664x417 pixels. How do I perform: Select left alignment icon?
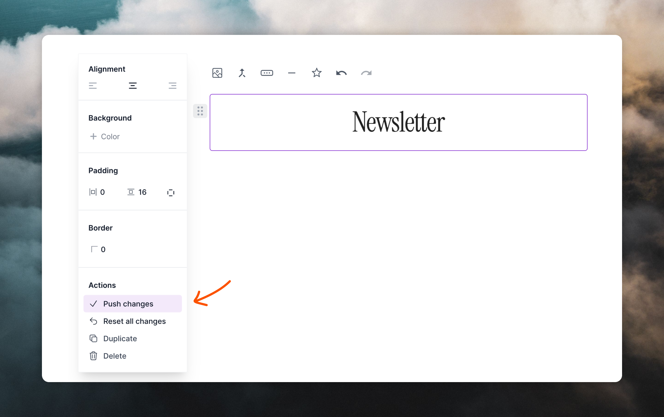tap(93, 85)
